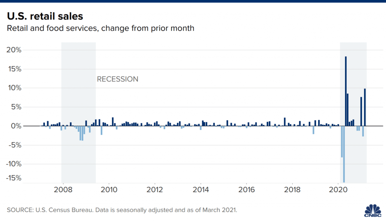Select the rightmost bar near 10%
This screenshot has height=222, width=386.
pos(365,107)
